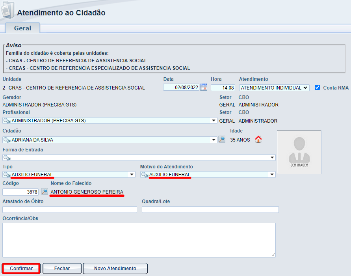The width and height of the screenshot is (351, 276).
Task: Click search icon inside Motivo do Atendimento
Action: pos(145,175)
